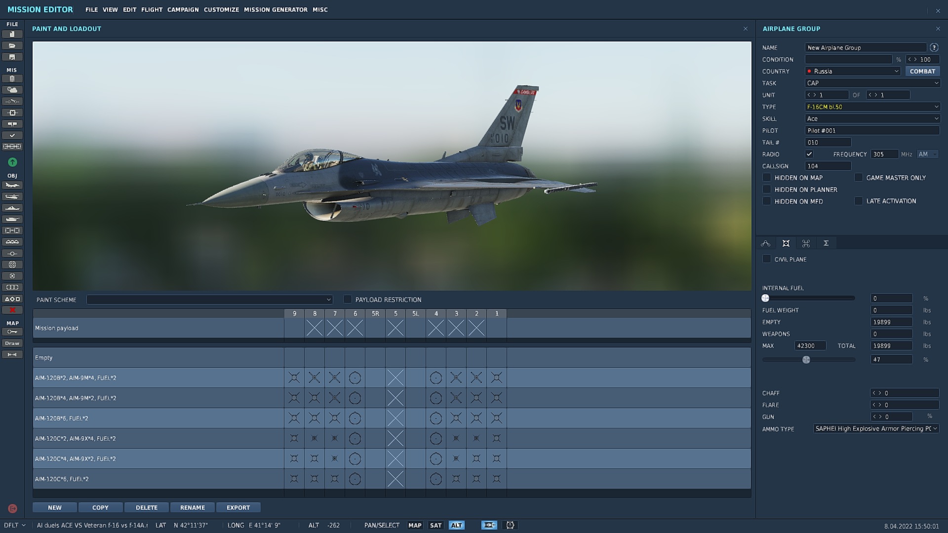The width and height of the screenshot is (948, 533).
Task: Click the DELETE payload button
Action: [x=147, y=507]
